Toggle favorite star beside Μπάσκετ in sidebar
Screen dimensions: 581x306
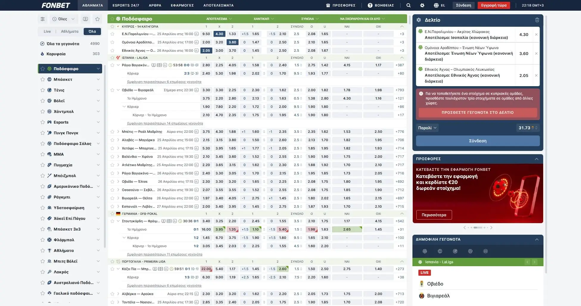pyautogui.click(x=43, y=79)
